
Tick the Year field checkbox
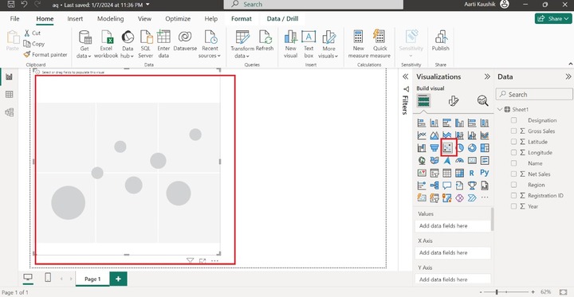513,206
